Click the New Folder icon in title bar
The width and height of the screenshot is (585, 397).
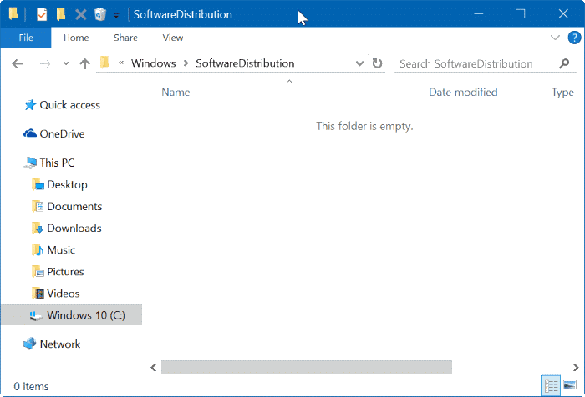tap(61, 14)
